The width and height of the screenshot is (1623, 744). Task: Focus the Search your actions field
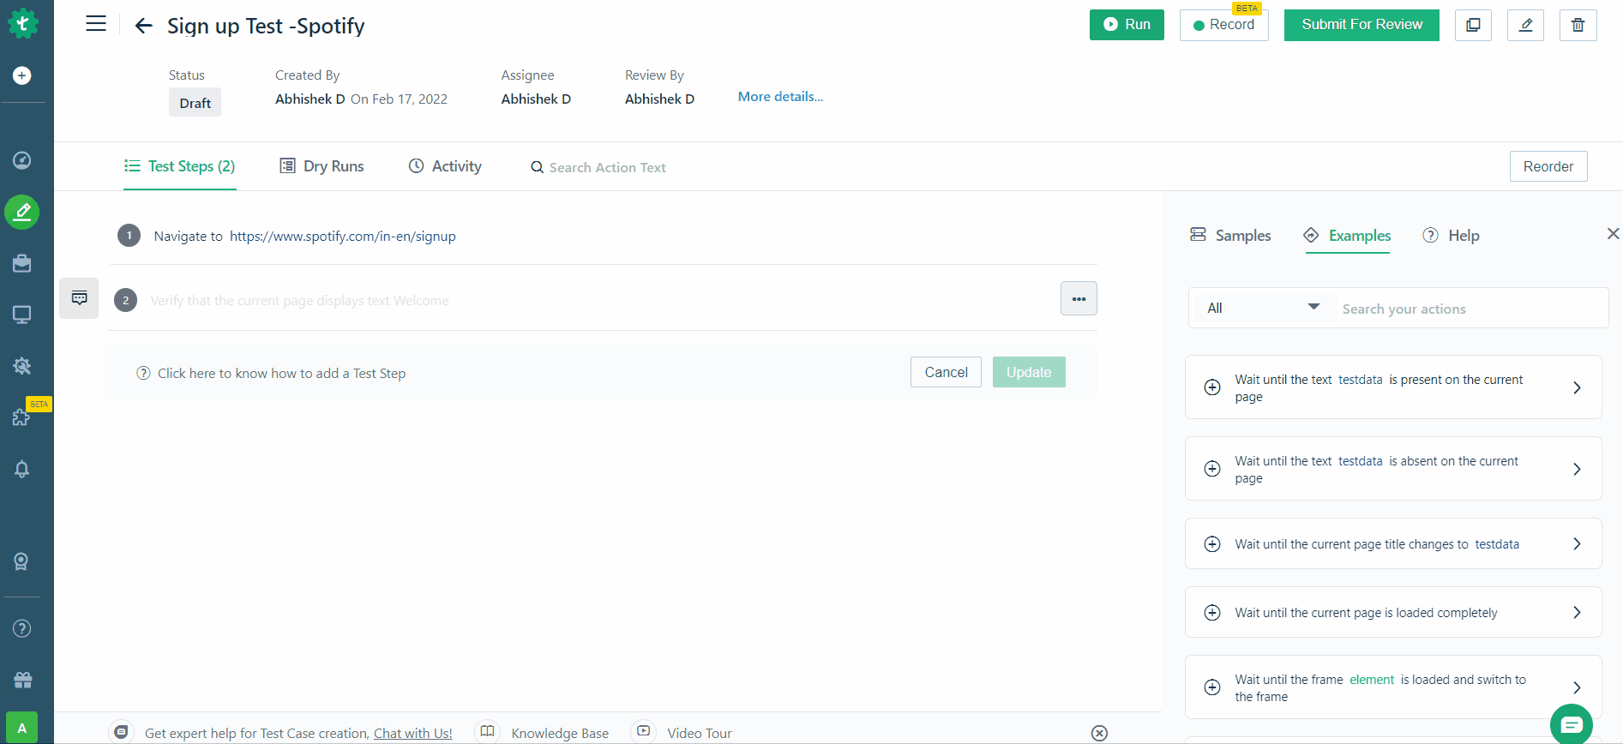[1470, 309]
